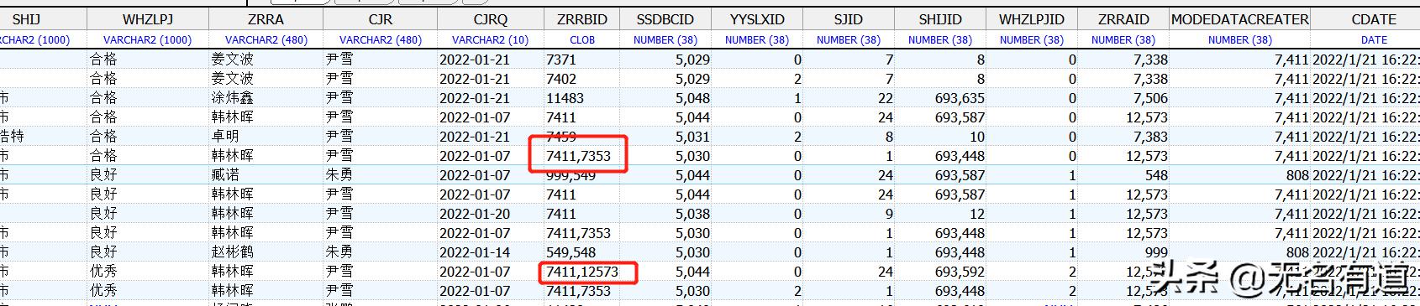Click 合格 in the 徐炜鑫 row
The image size is (1420, 306).
104,98
